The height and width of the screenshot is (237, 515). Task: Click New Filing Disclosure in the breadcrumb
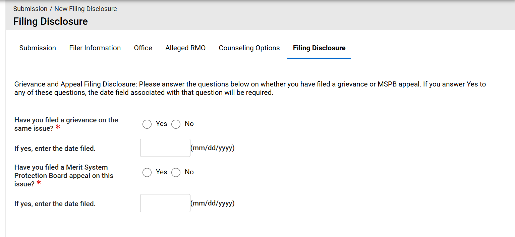point(85,9)
